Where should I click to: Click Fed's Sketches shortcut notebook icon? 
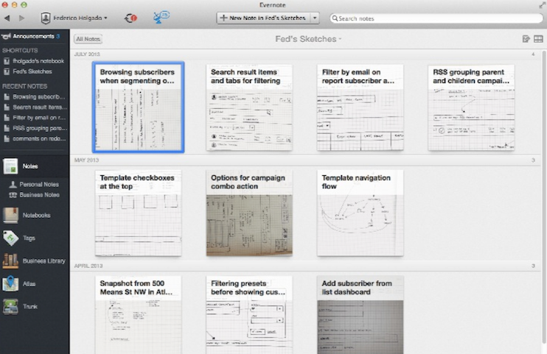pos(7,72)
